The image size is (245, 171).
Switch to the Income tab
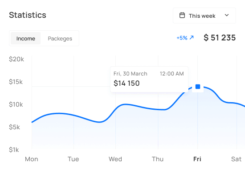click(26, 38)
